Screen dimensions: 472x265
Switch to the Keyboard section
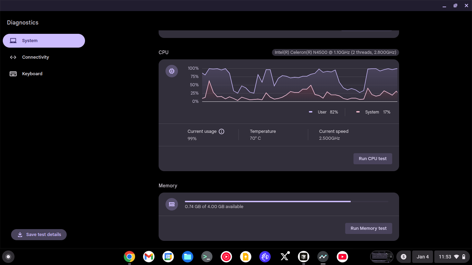coord(32,73)
